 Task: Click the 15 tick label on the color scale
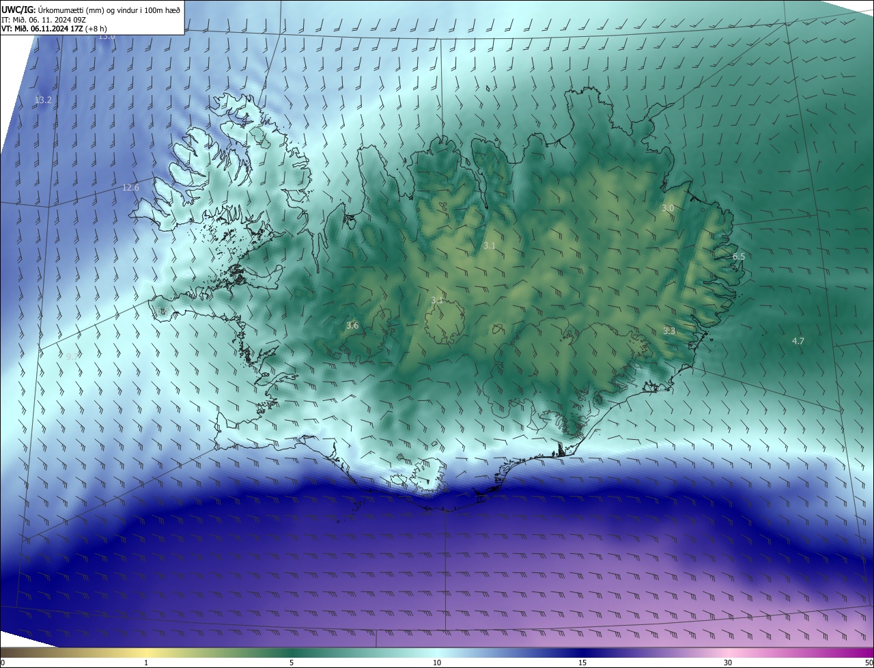(582, 663)
